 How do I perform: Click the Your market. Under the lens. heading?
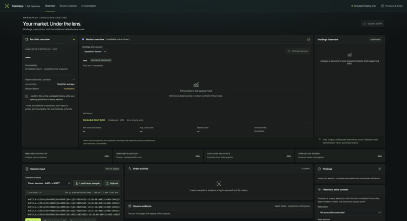tap(52, 24)
